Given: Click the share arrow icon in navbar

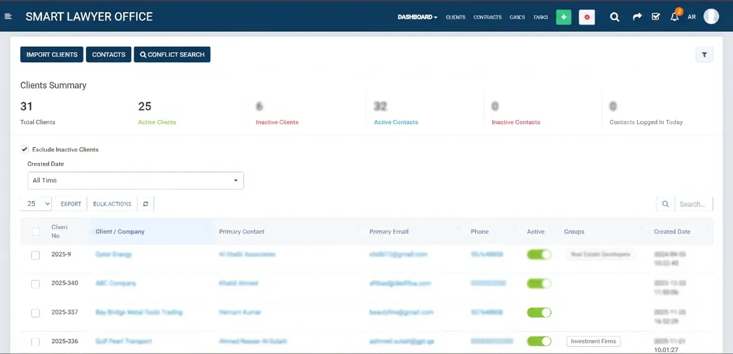Looking at the screenshot, I should click(x=637, y=16).
